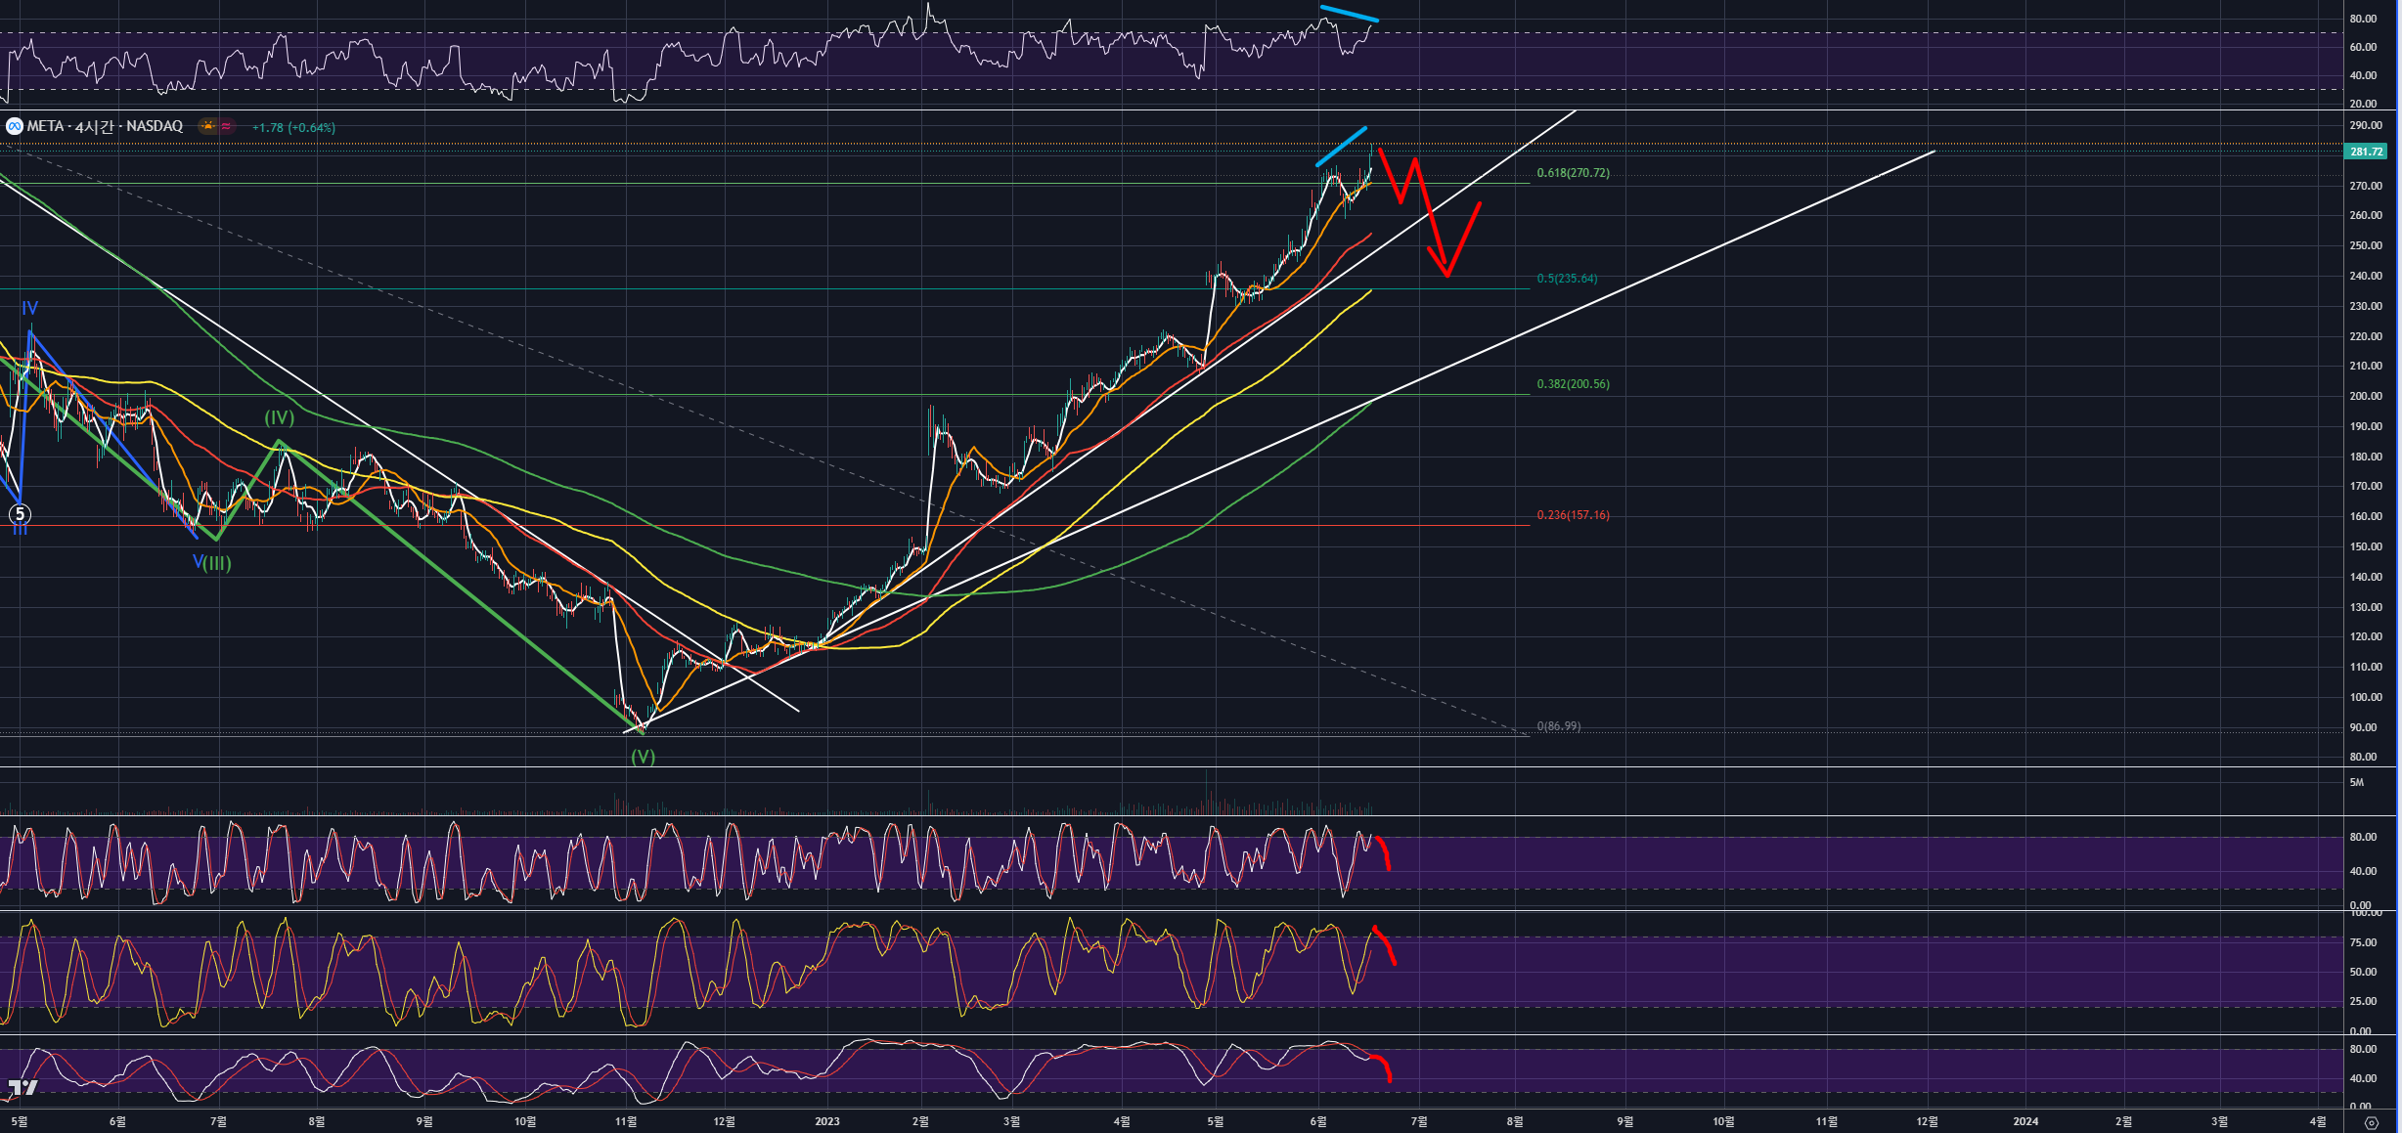Select the circled 5 wave marker

20,514
